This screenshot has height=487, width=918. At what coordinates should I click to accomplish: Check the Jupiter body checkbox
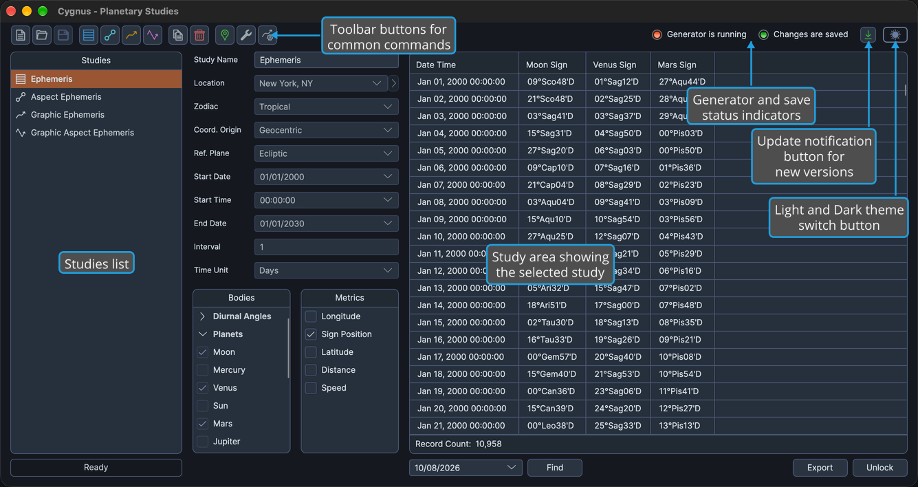[x=203, y=442]
